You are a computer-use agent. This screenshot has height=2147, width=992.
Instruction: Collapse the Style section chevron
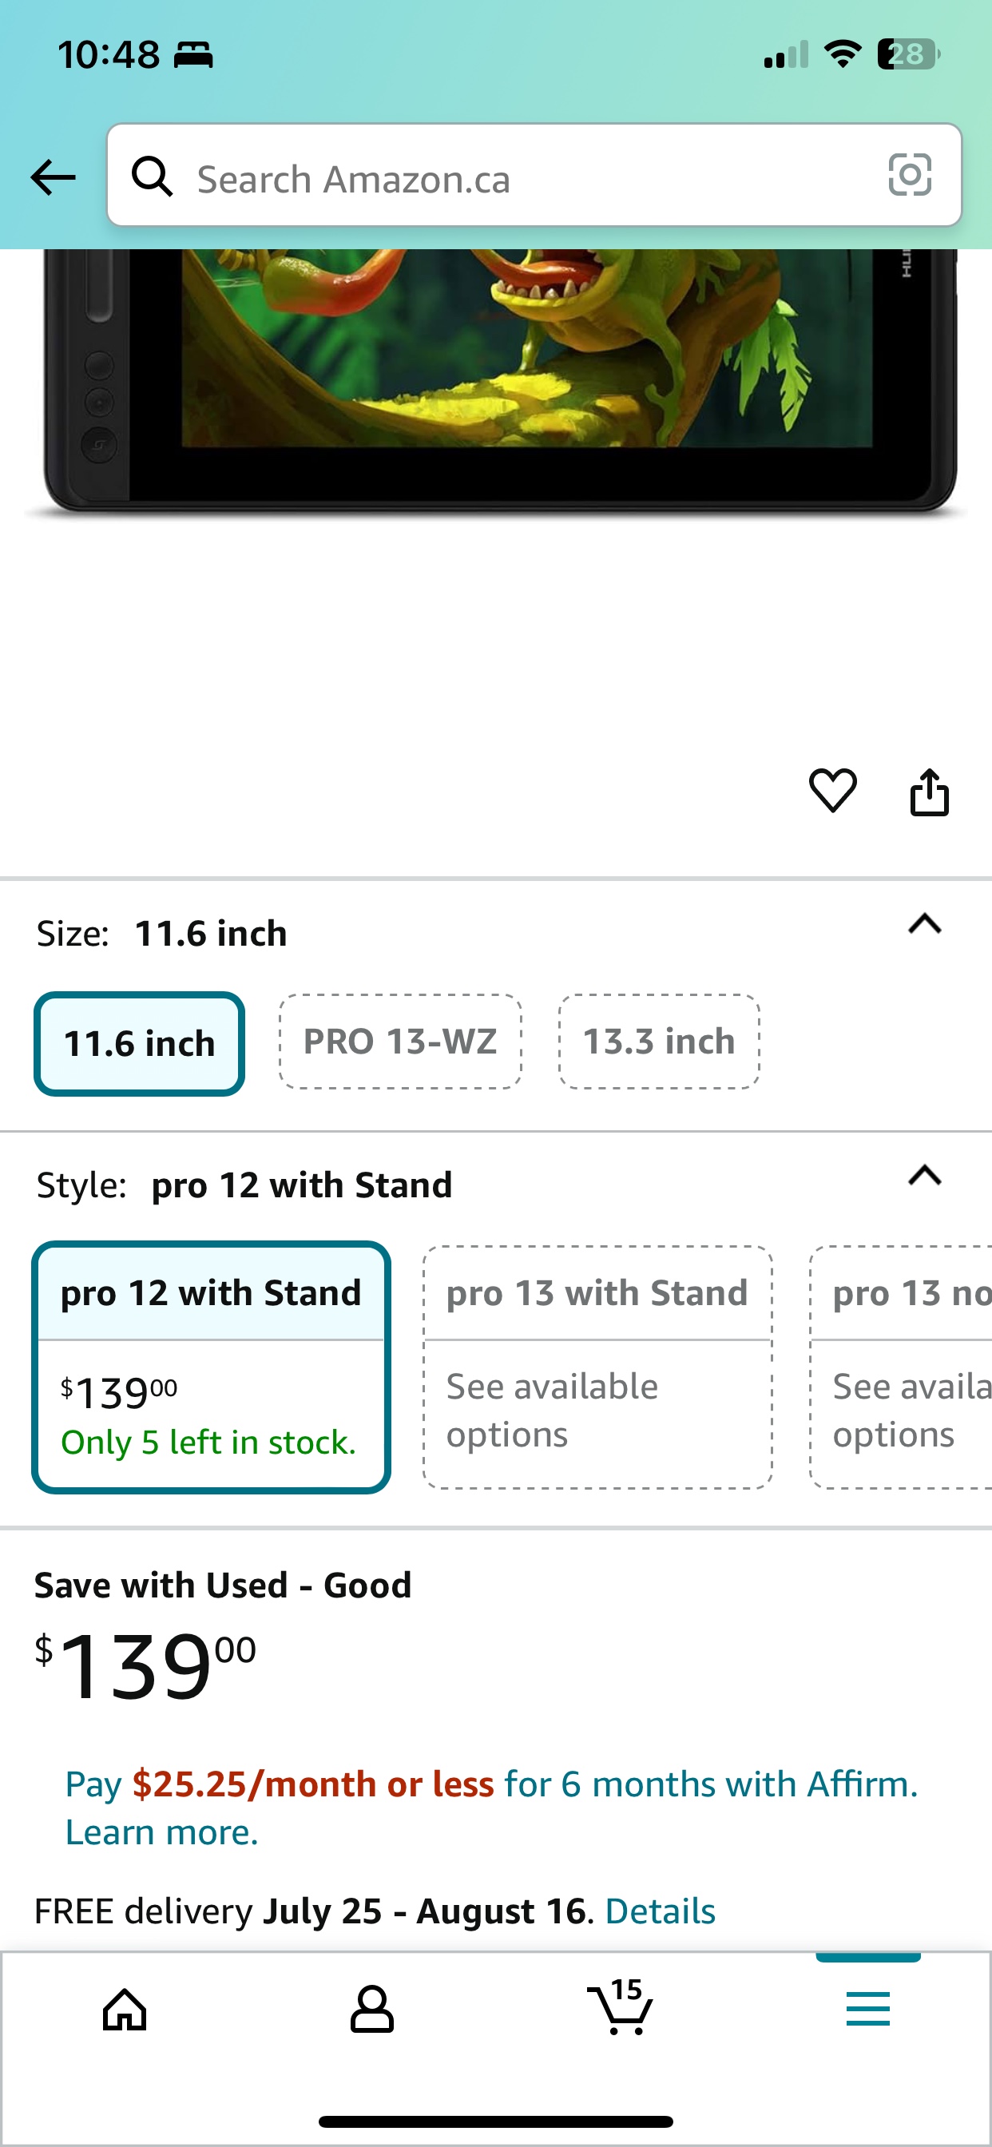tap(924, 1176)
